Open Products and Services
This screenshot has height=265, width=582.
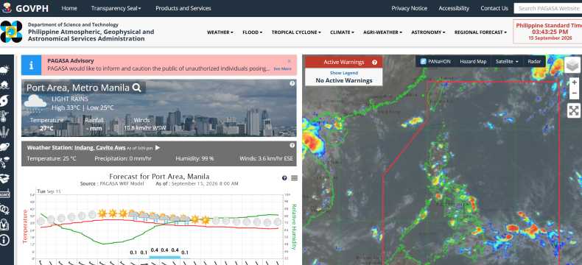pos(183,8)
